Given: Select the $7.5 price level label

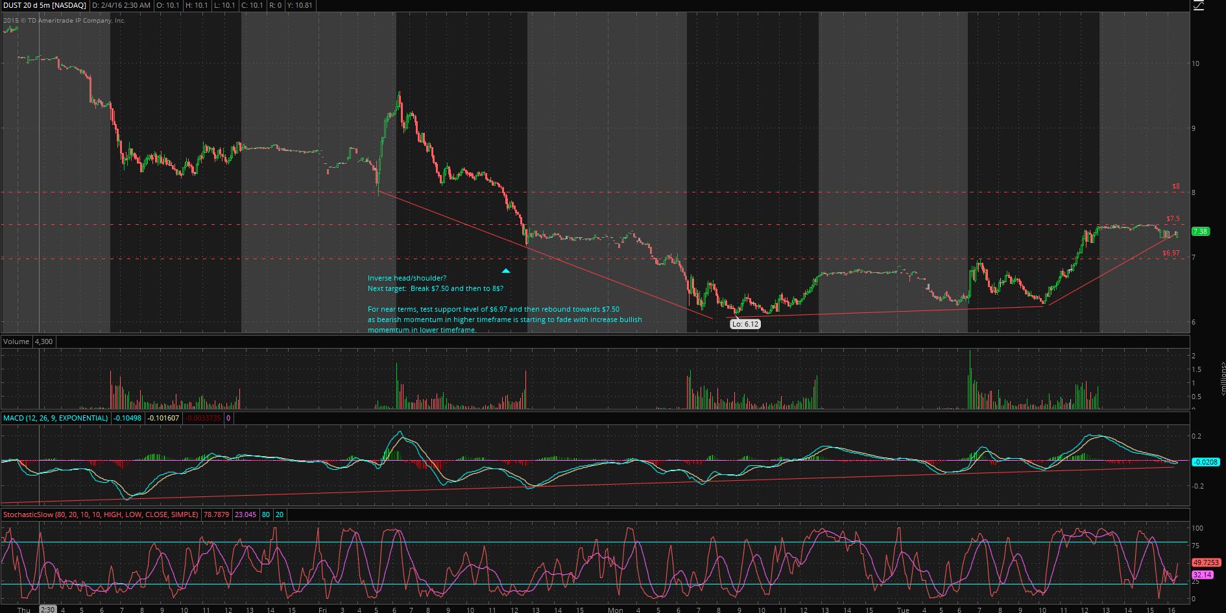Looking at the screenshot, I should tap(1173, 219).
